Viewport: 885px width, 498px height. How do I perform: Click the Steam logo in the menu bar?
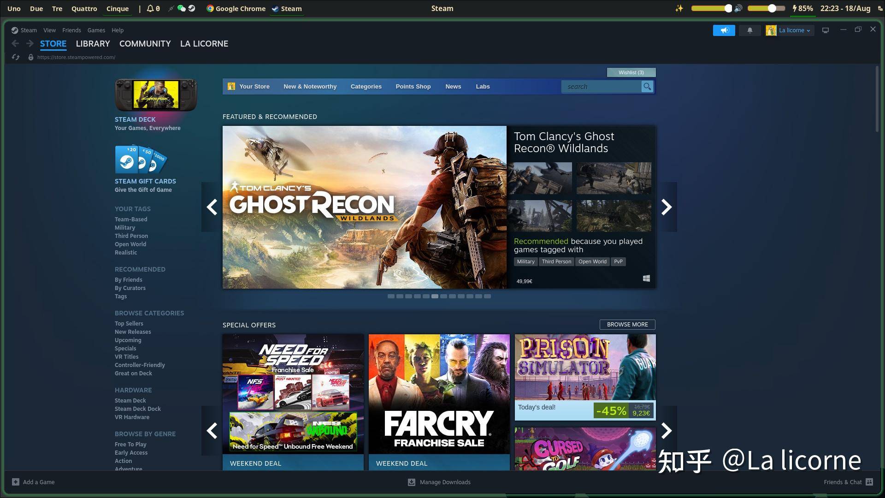[15, 30]
